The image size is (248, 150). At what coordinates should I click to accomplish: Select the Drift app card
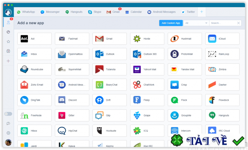(x=110, y=100)
